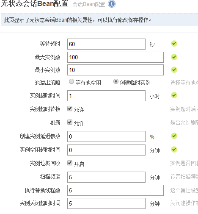Toggle the 刷新 允许 checkbox
The width and height of the screenshot is (198, 214).
[70, 122]
